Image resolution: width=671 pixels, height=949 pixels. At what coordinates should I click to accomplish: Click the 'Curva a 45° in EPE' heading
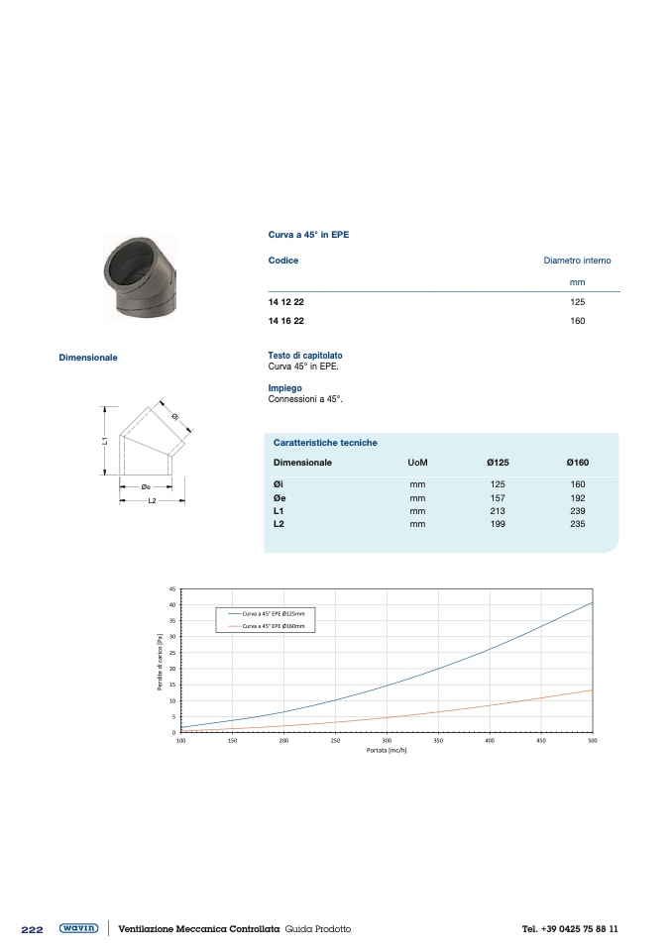[308, 235]
